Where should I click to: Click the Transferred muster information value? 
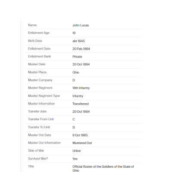[80, 104]
